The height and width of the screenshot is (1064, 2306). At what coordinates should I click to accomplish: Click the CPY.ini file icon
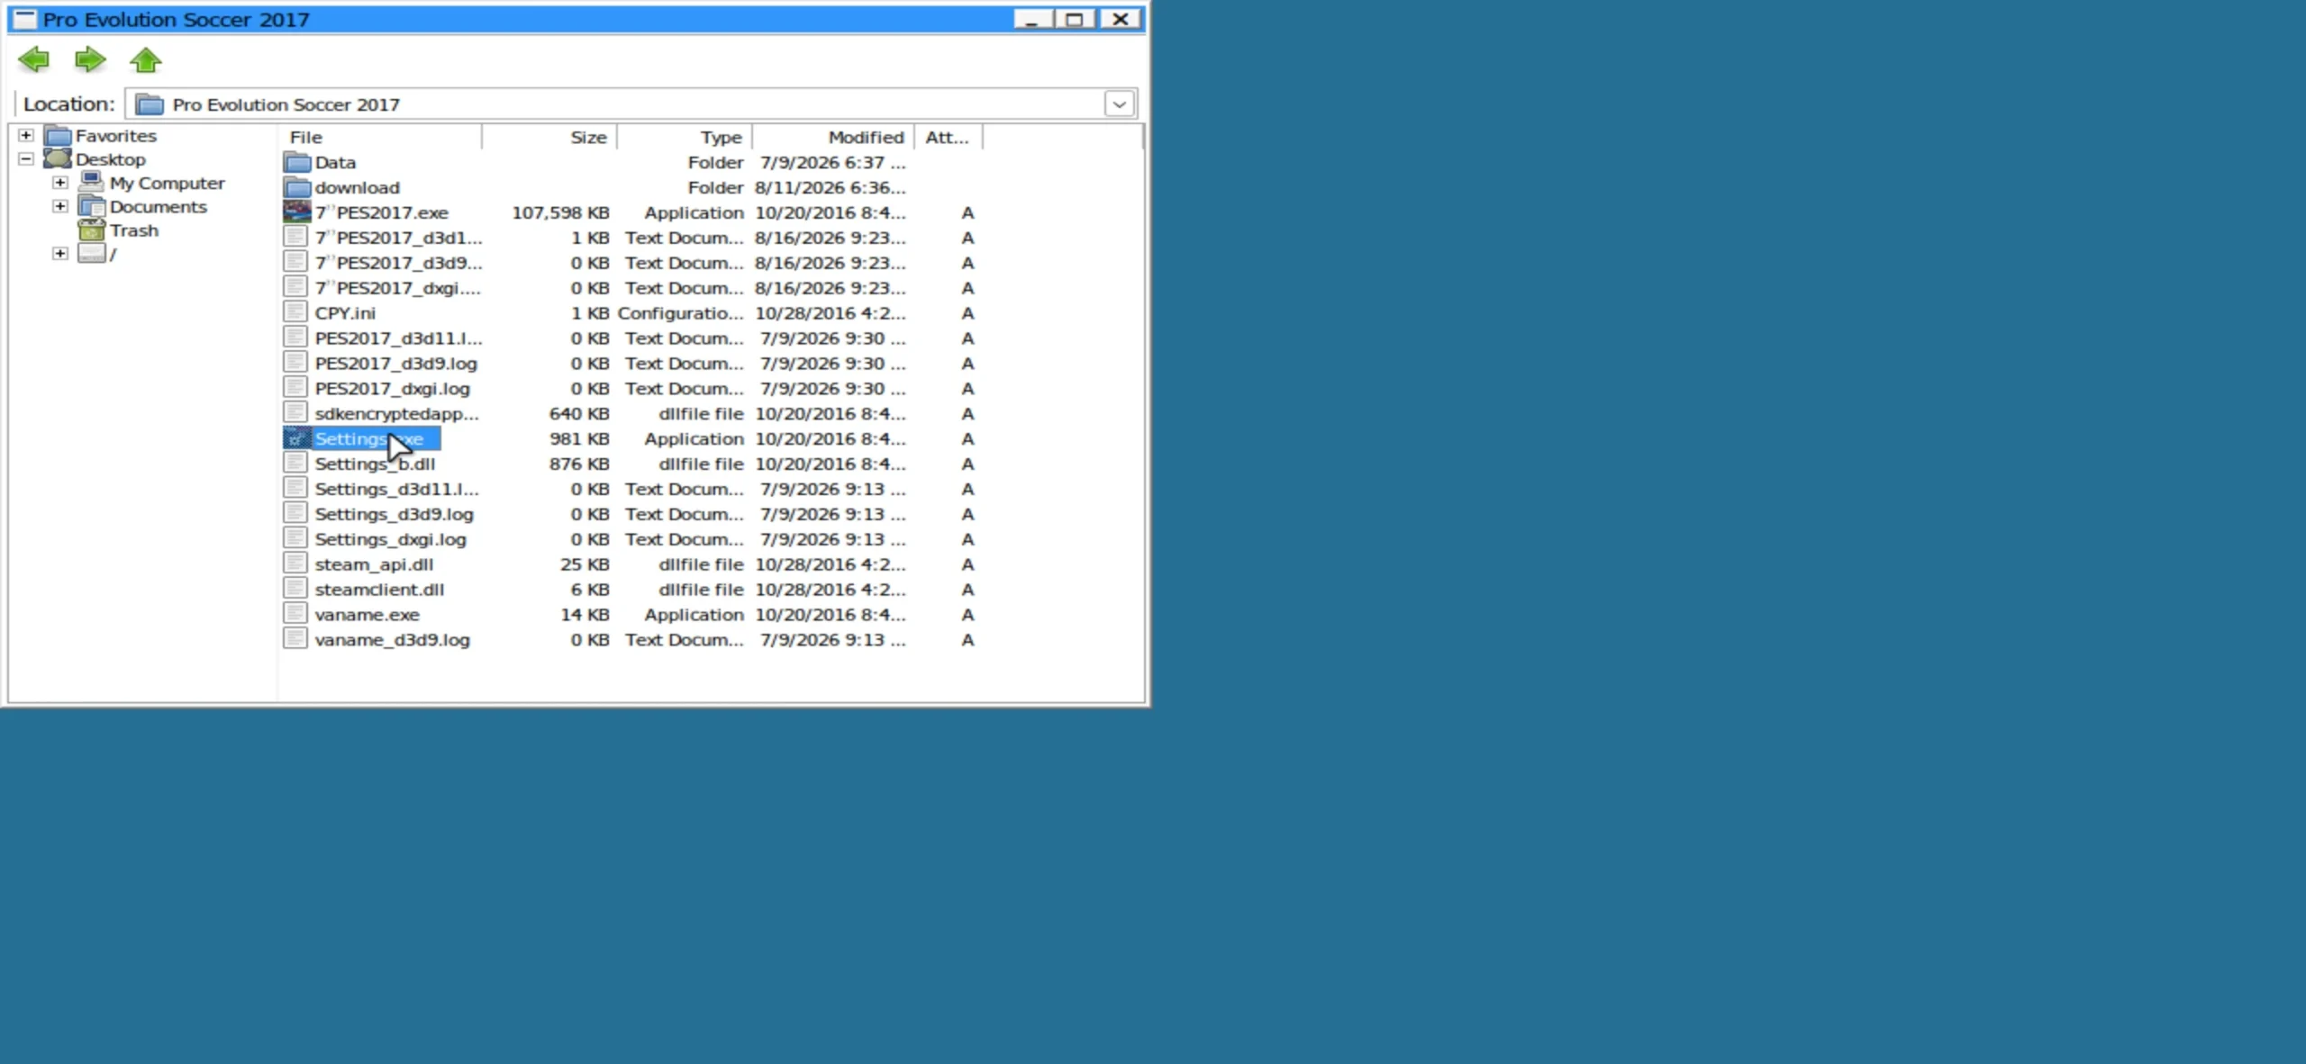(295, 313)
